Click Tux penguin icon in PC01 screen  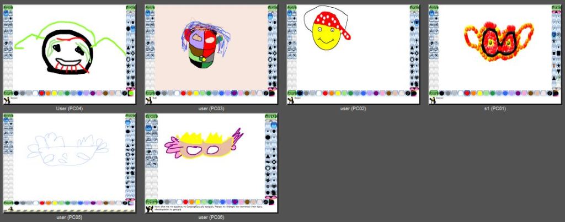tap(433, 101)
